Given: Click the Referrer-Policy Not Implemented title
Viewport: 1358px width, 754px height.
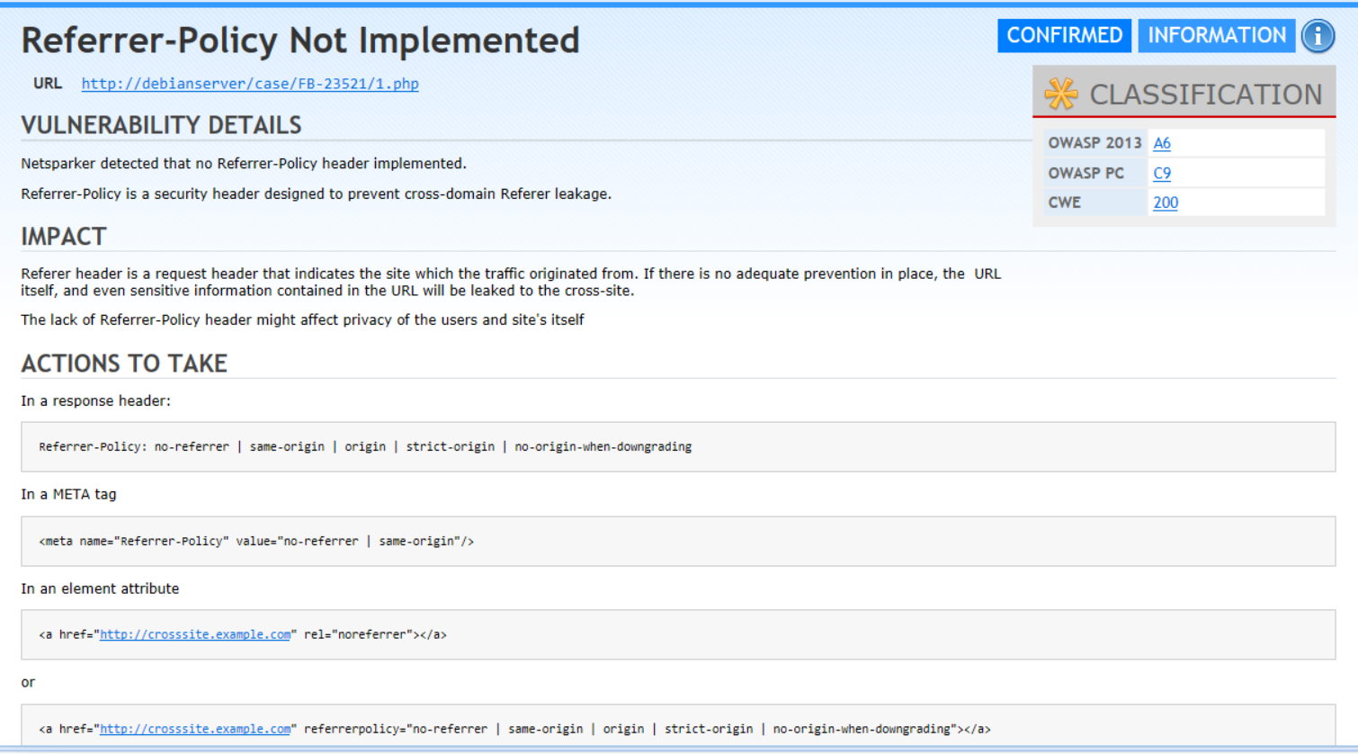Looking at the screenshot, I should click(300, 40).
